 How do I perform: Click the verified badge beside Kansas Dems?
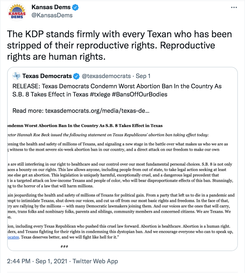(x=76, y=8)
